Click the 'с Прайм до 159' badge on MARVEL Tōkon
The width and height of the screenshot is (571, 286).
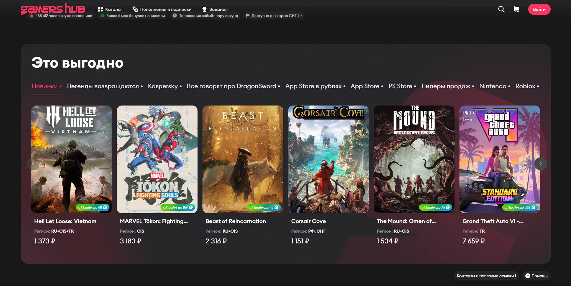[x=177, y=207]
